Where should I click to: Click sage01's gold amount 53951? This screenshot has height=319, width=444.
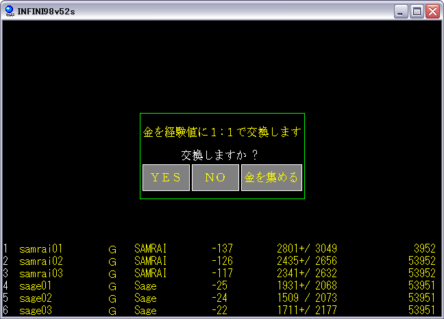point(422,285)
